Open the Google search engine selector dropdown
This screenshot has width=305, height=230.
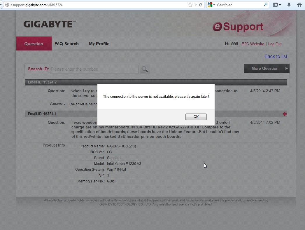tap(211, 5)
